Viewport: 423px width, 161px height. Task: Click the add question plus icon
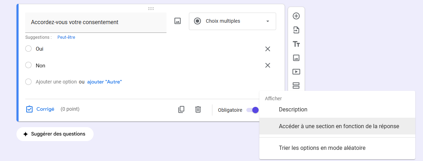[296, 16]
